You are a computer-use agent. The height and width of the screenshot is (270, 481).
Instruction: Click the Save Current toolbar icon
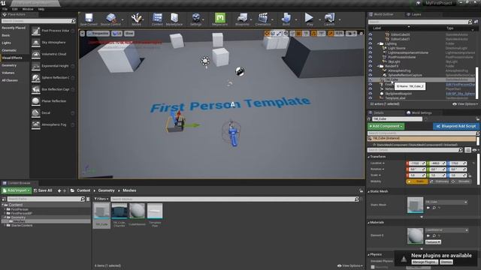(x=89, y=18)
